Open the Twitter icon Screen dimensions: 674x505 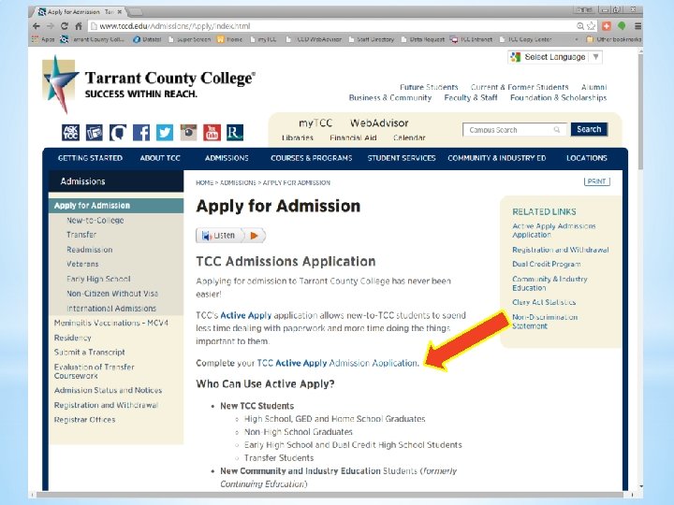[x=165, y=132]
